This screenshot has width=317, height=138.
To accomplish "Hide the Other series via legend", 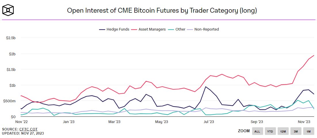I will point(177,29).
